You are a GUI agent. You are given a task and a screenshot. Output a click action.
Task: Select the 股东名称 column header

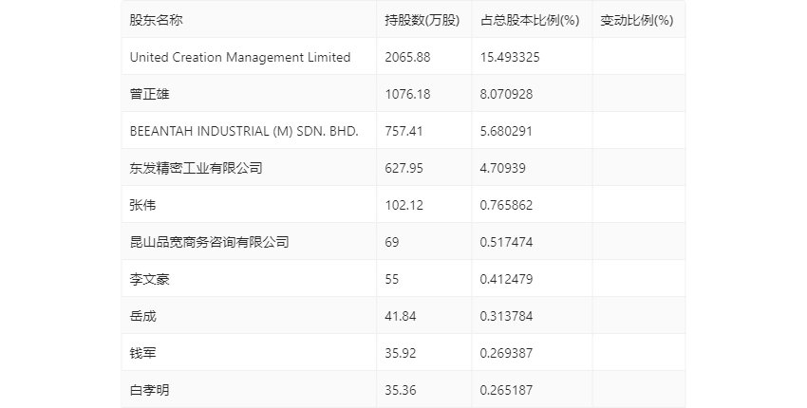[x=156, y=20]
